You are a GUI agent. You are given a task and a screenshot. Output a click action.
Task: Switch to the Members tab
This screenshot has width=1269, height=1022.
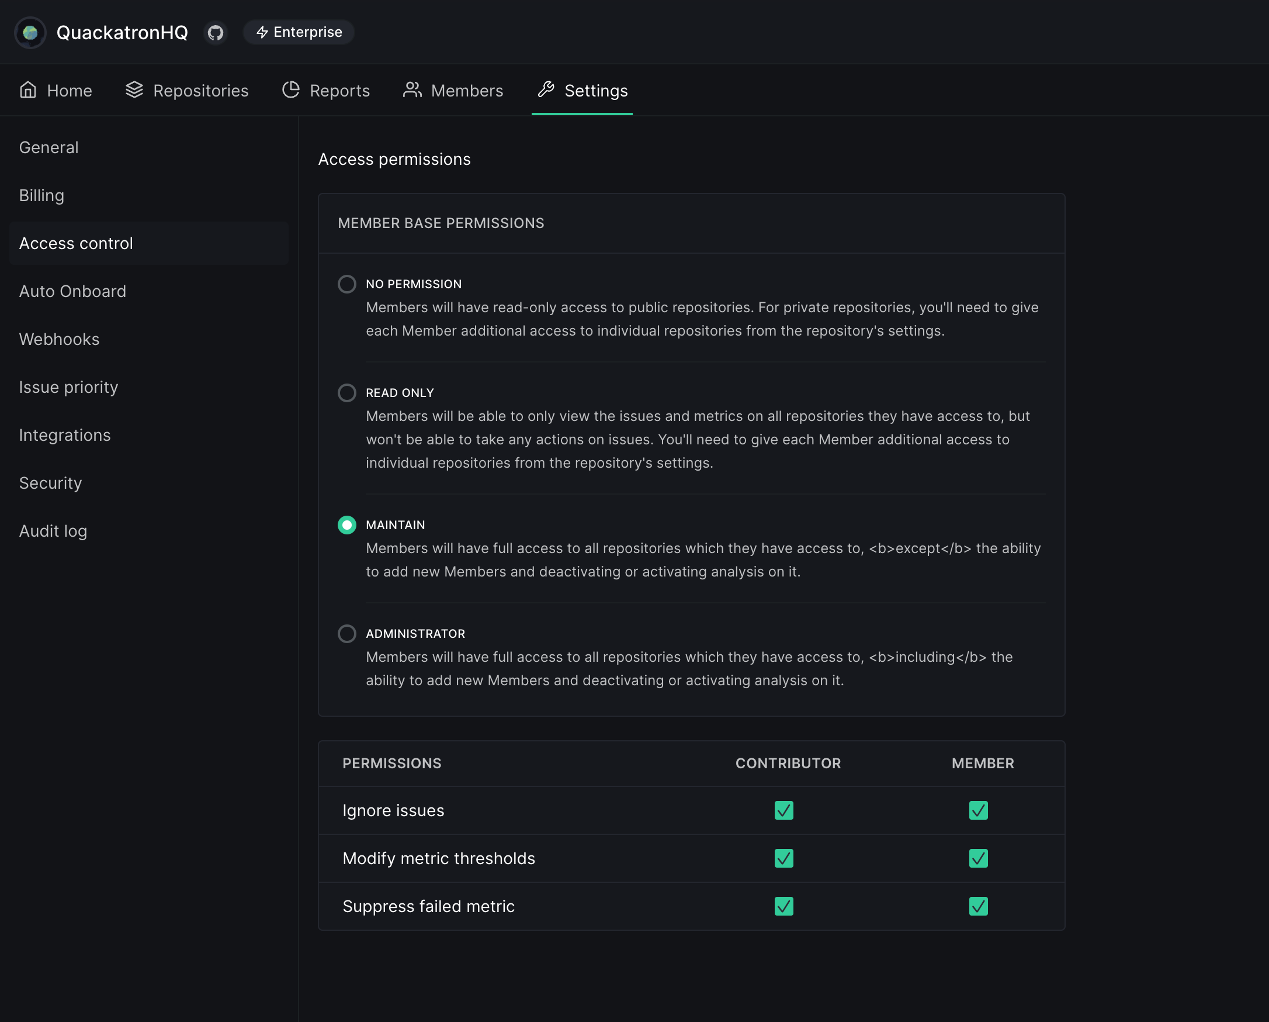(x=466, y=91)
